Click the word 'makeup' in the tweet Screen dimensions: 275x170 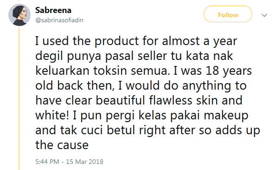click(226, 116)
